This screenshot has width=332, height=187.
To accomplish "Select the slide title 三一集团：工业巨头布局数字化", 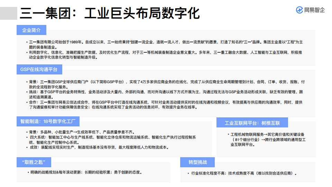I will [110, 14].
